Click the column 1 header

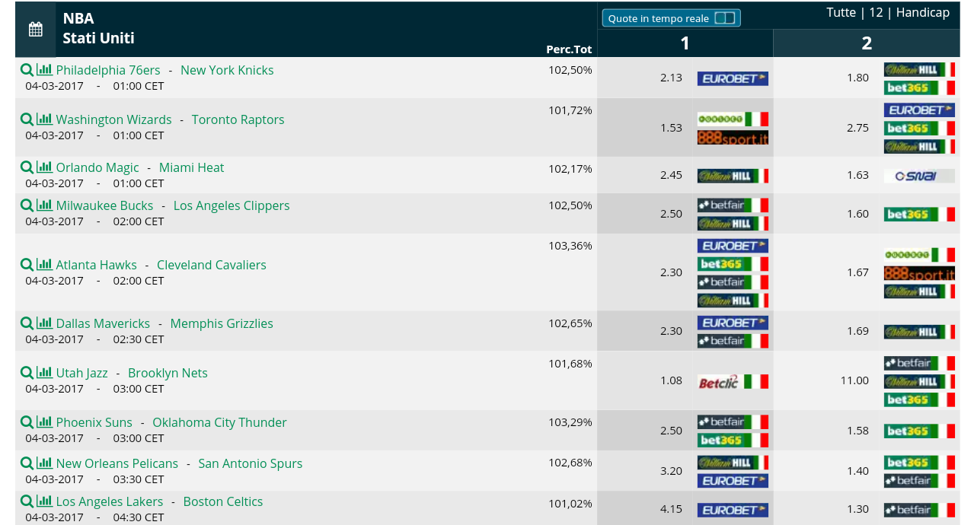tap(685, 43)
